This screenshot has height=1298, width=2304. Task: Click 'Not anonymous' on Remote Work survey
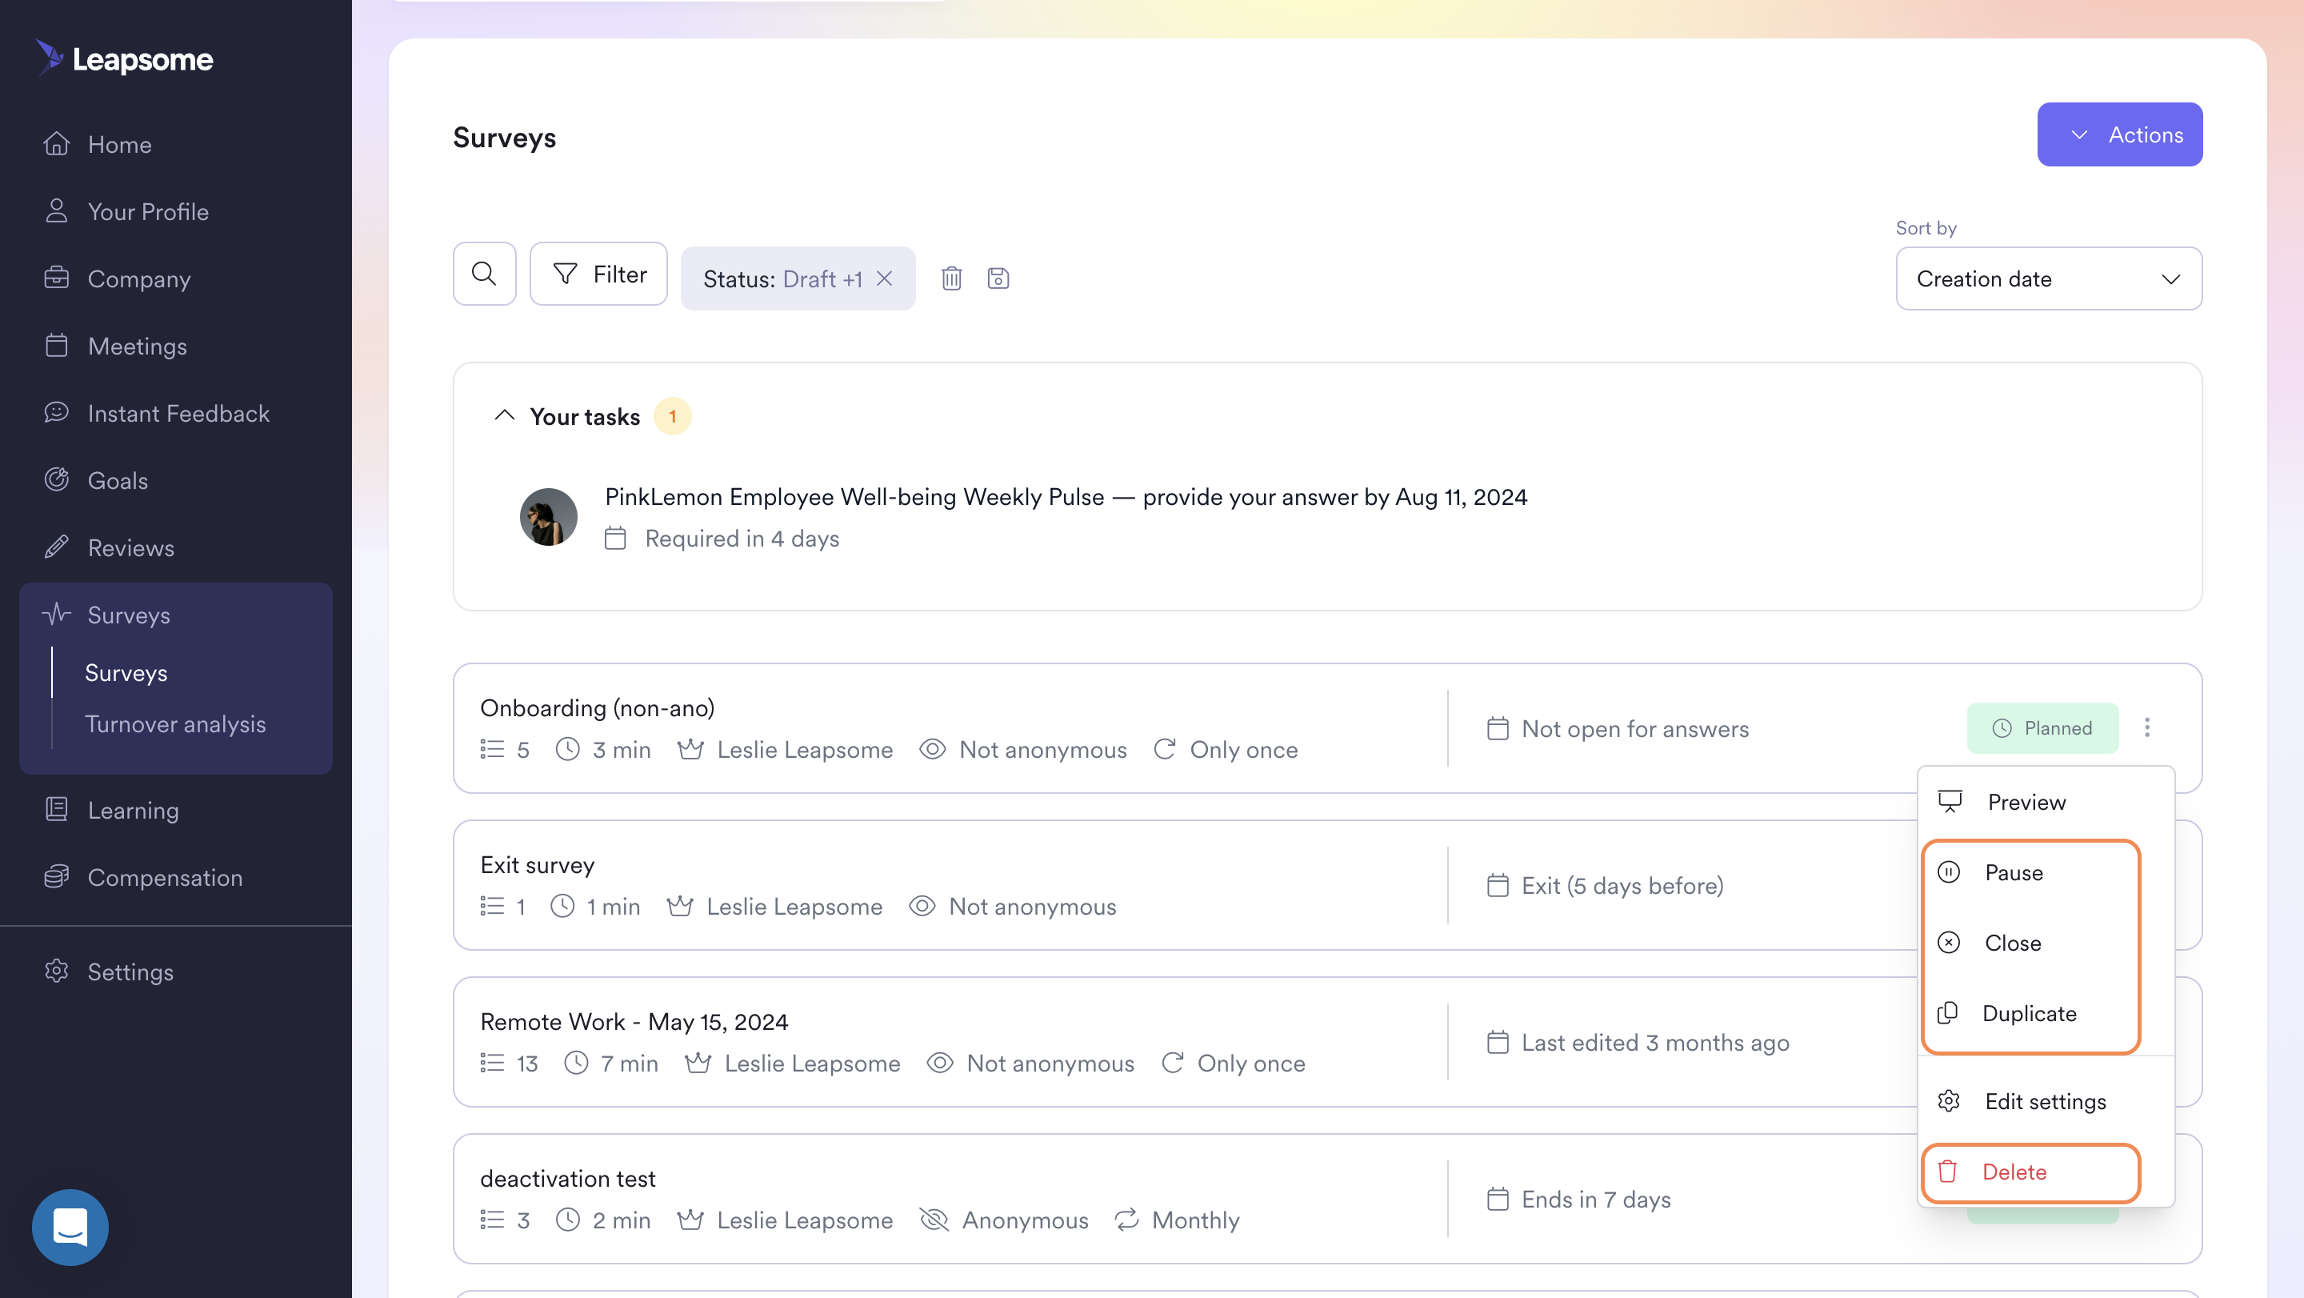point(1050,1063)
